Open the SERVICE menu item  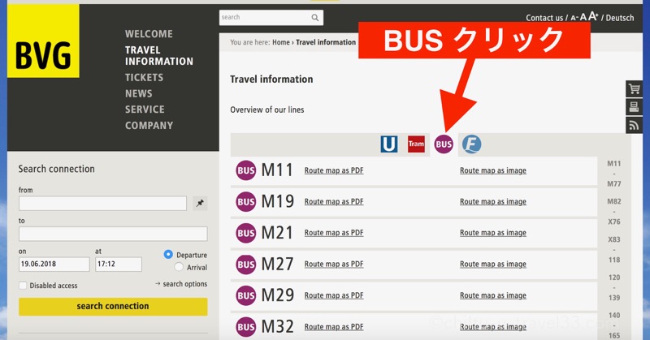coord(145,110)
